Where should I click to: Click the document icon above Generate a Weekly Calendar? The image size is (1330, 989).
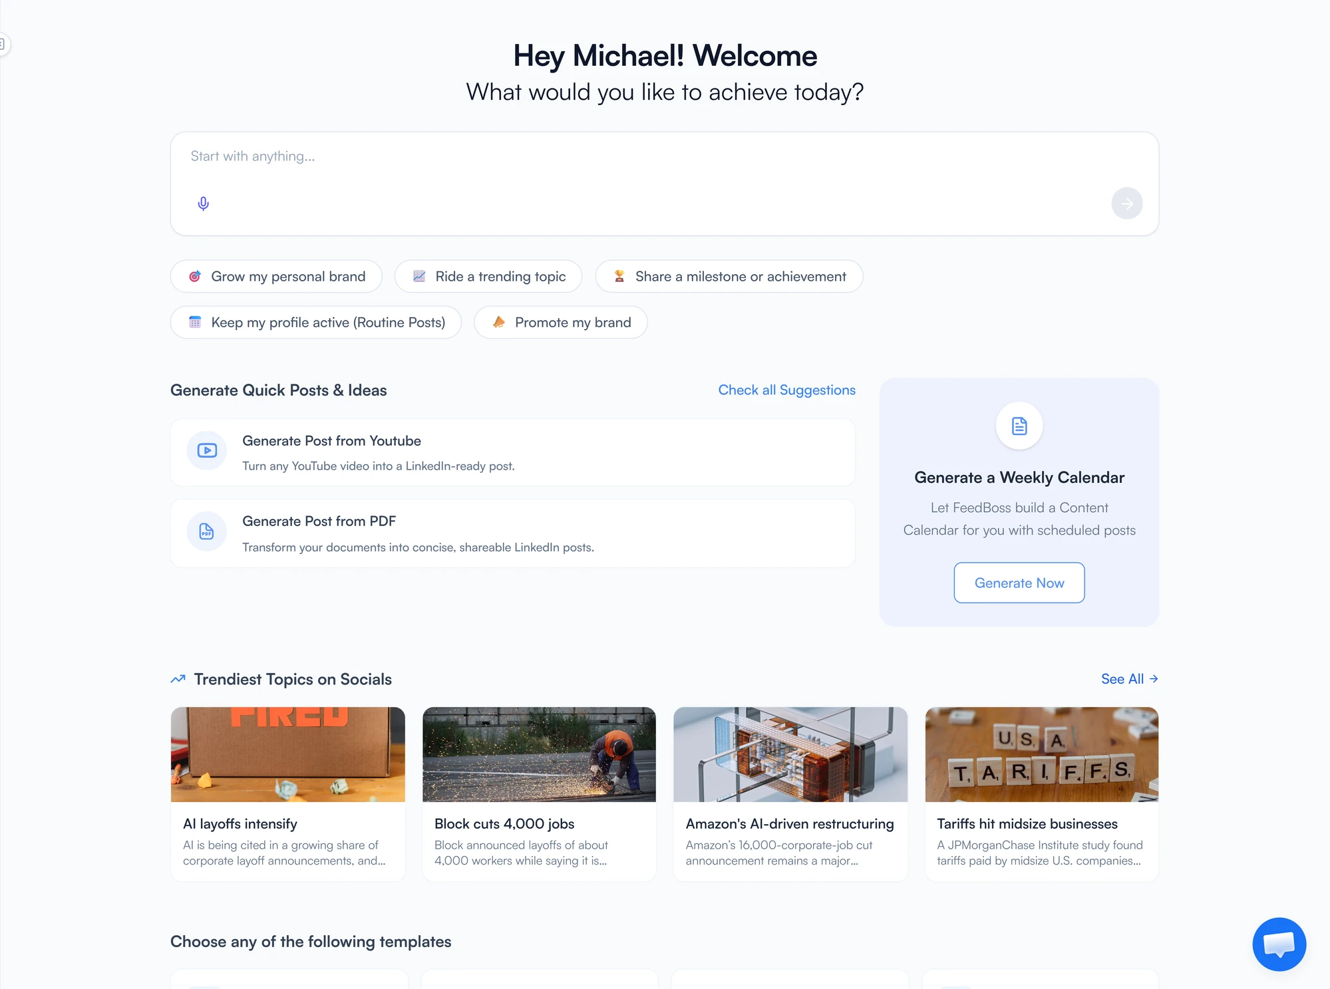[x=1018, y=426]
